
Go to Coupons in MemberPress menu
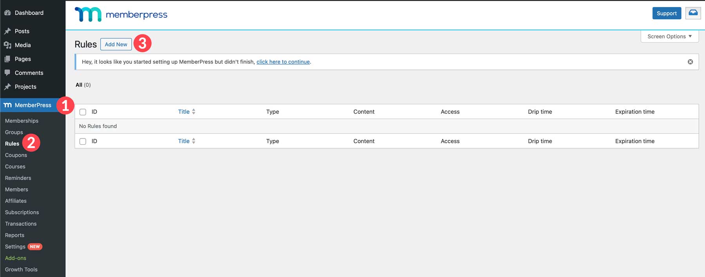pyautogui.click(x=16, y=155)
